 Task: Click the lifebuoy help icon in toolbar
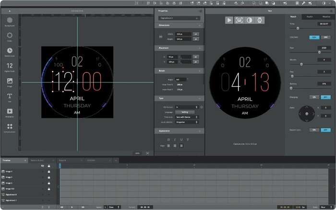297,3
